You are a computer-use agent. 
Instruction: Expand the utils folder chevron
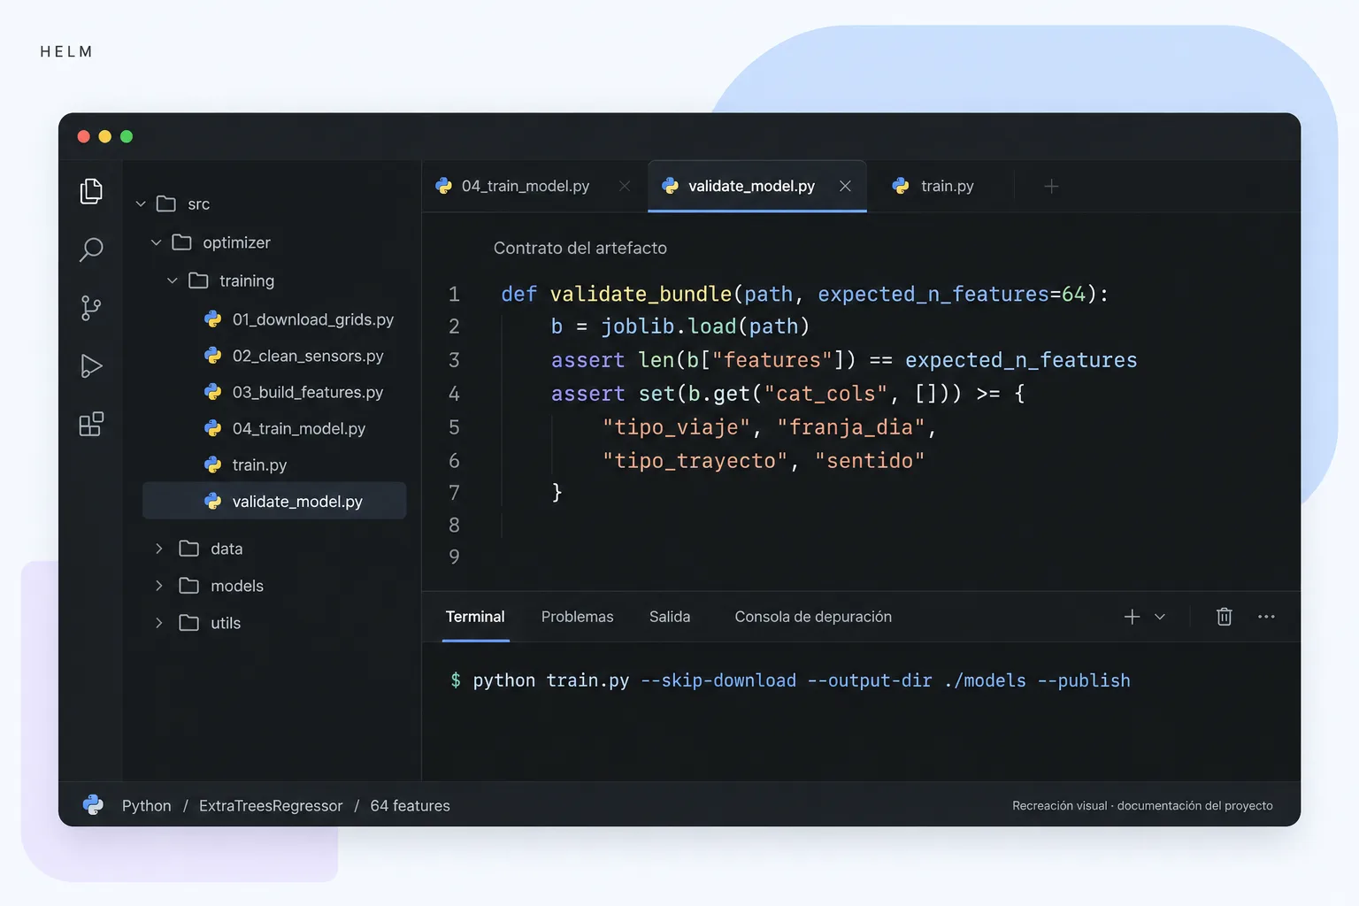(x=158, y=623)
